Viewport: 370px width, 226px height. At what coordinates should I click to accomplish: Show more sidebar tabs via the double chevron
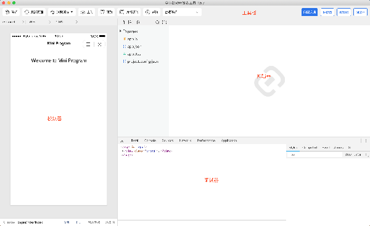[350, 148]
